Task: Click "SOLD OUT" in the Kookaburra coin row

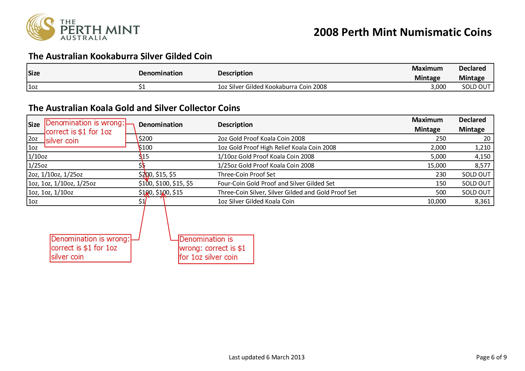Action: (x=476, y=87)
